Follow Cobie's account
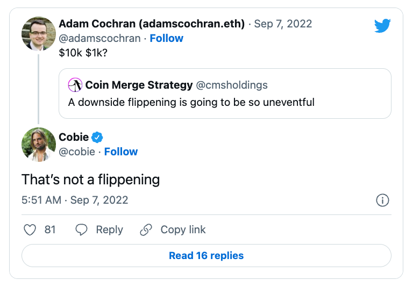This screenshot has width=413, height=287. 121,152
